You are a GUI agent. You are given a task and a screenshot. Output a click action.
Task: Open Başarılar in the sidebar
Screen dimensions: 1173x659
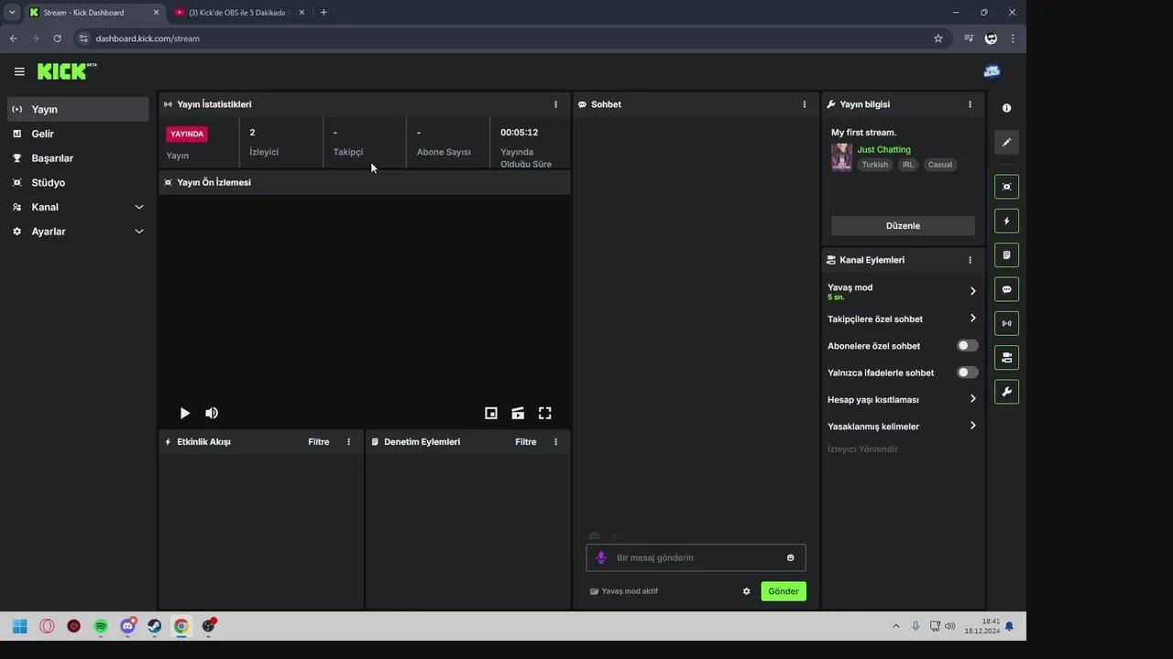78,158
